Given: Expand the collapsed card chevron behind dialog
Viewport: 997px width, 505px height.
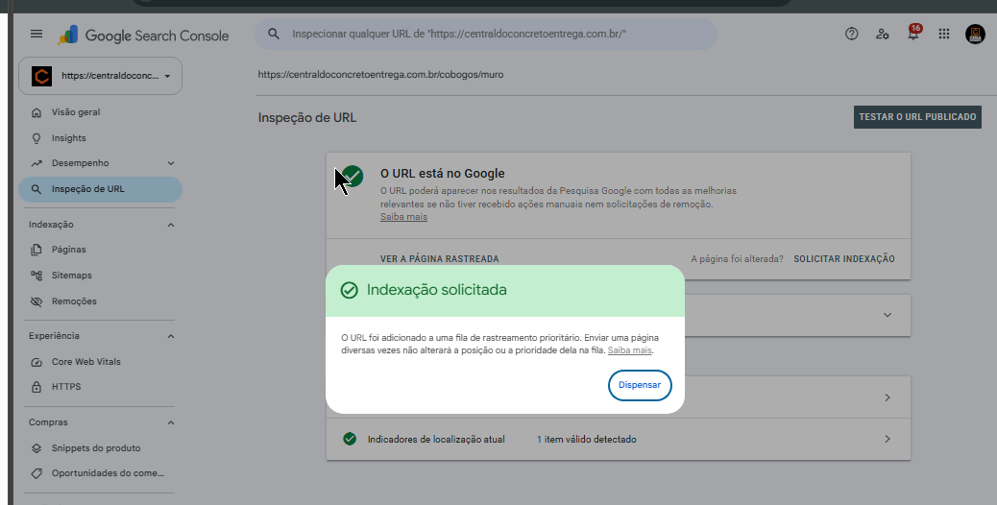Looking at the screenshot, I should click(888, 315).
